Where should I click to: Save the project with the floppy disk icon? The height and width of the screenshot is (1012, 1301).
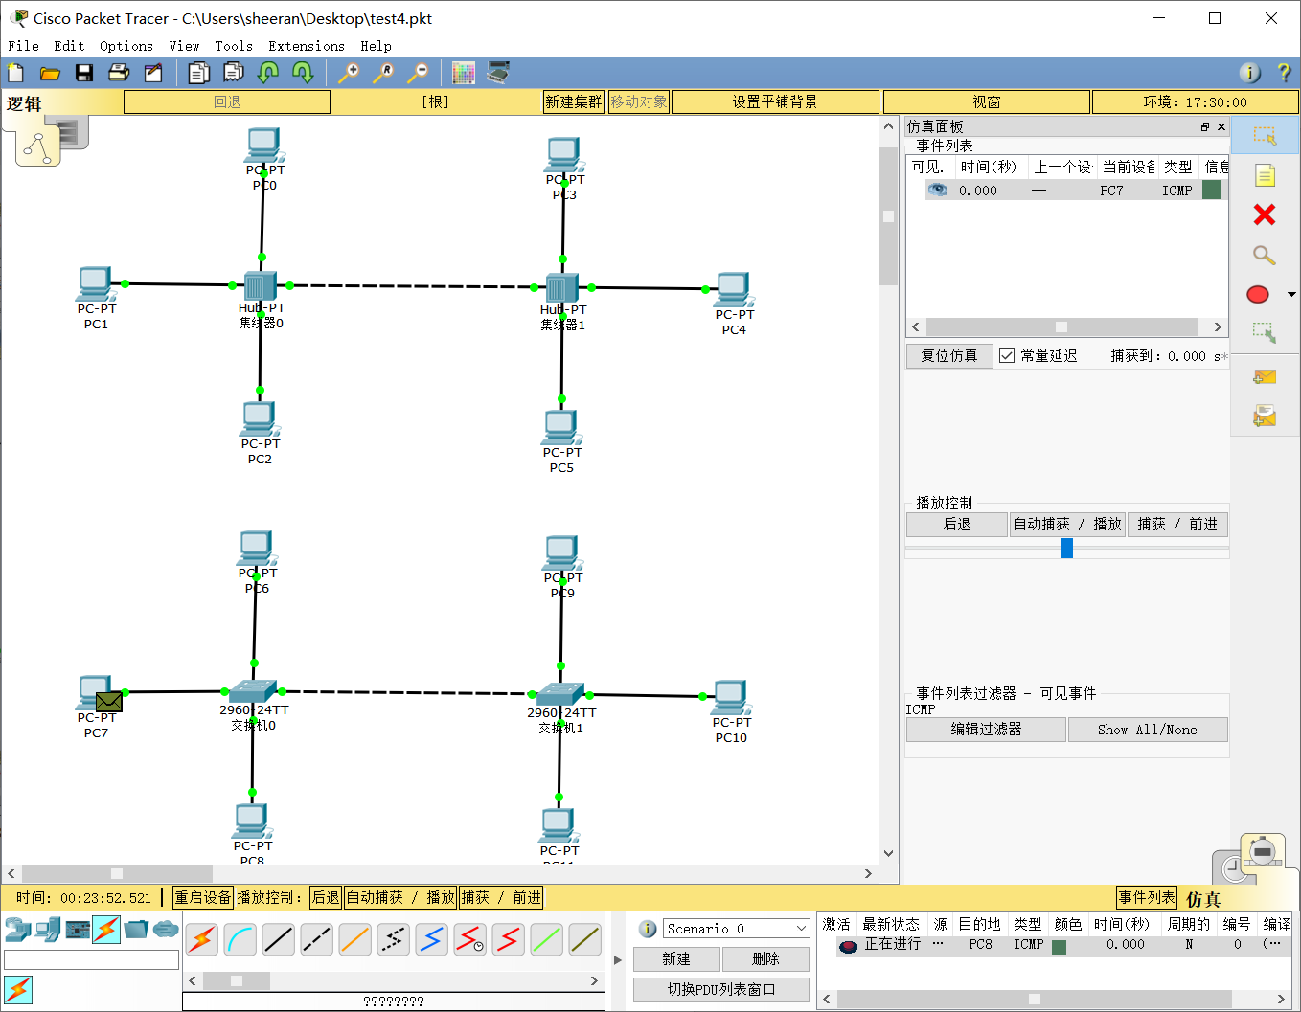click(84, 73)
